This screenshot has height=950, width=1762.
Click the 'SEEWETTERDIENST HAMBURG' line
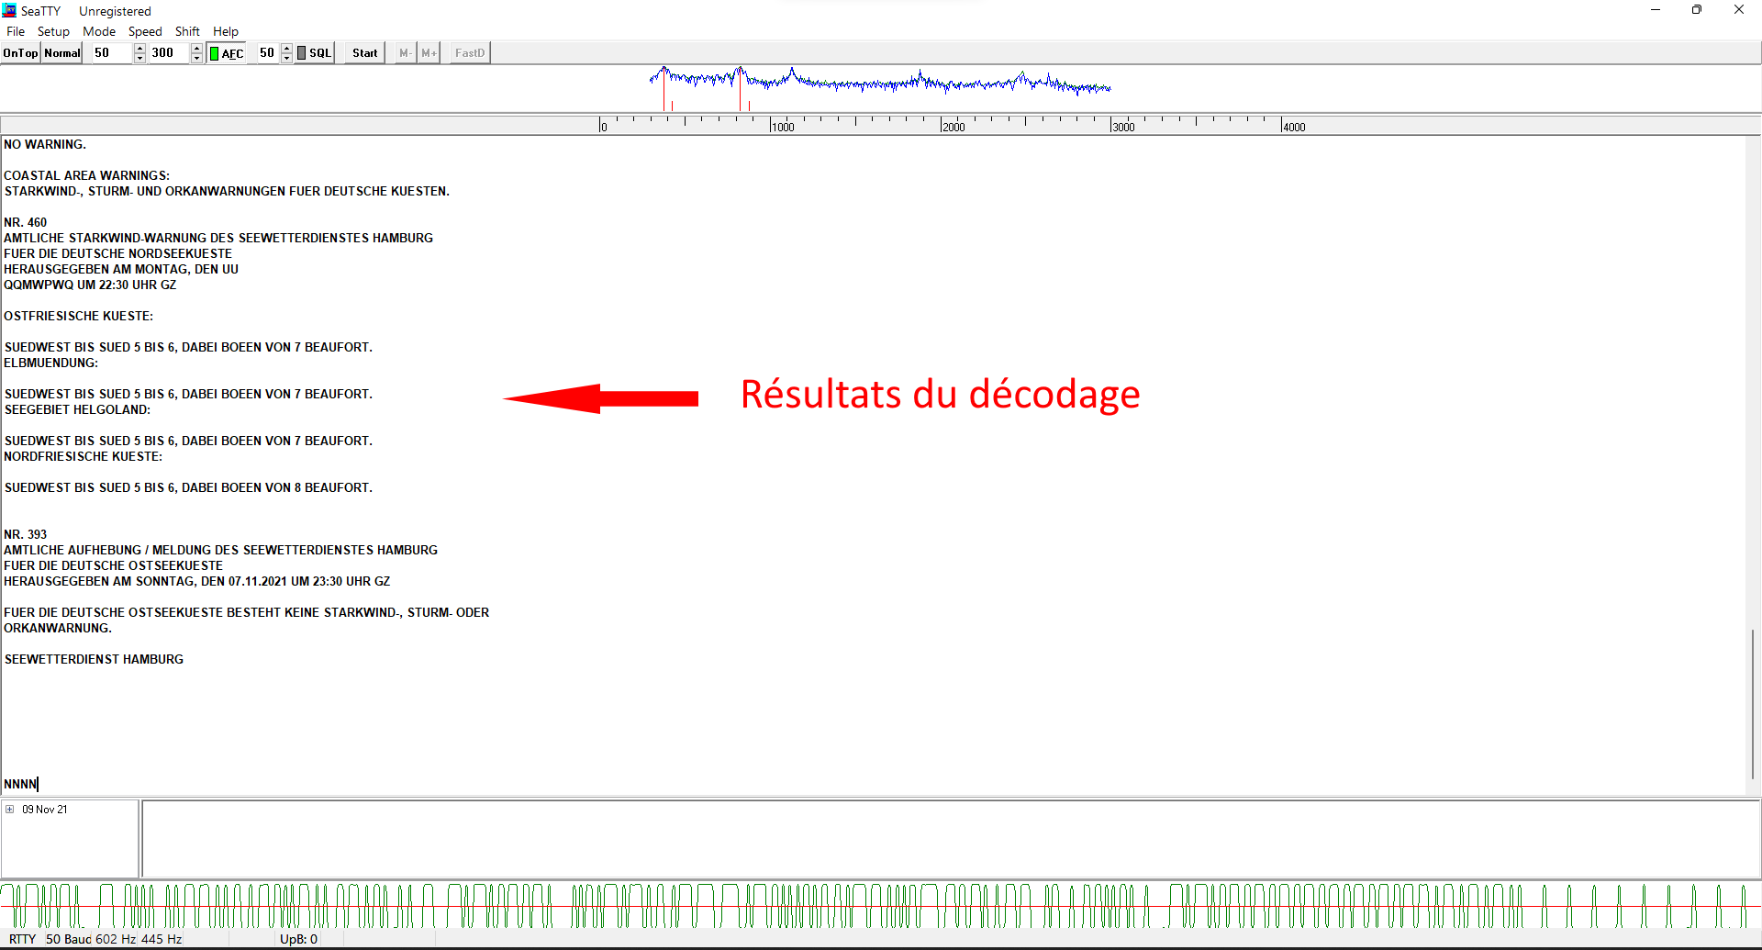click(x=94, y=659)
